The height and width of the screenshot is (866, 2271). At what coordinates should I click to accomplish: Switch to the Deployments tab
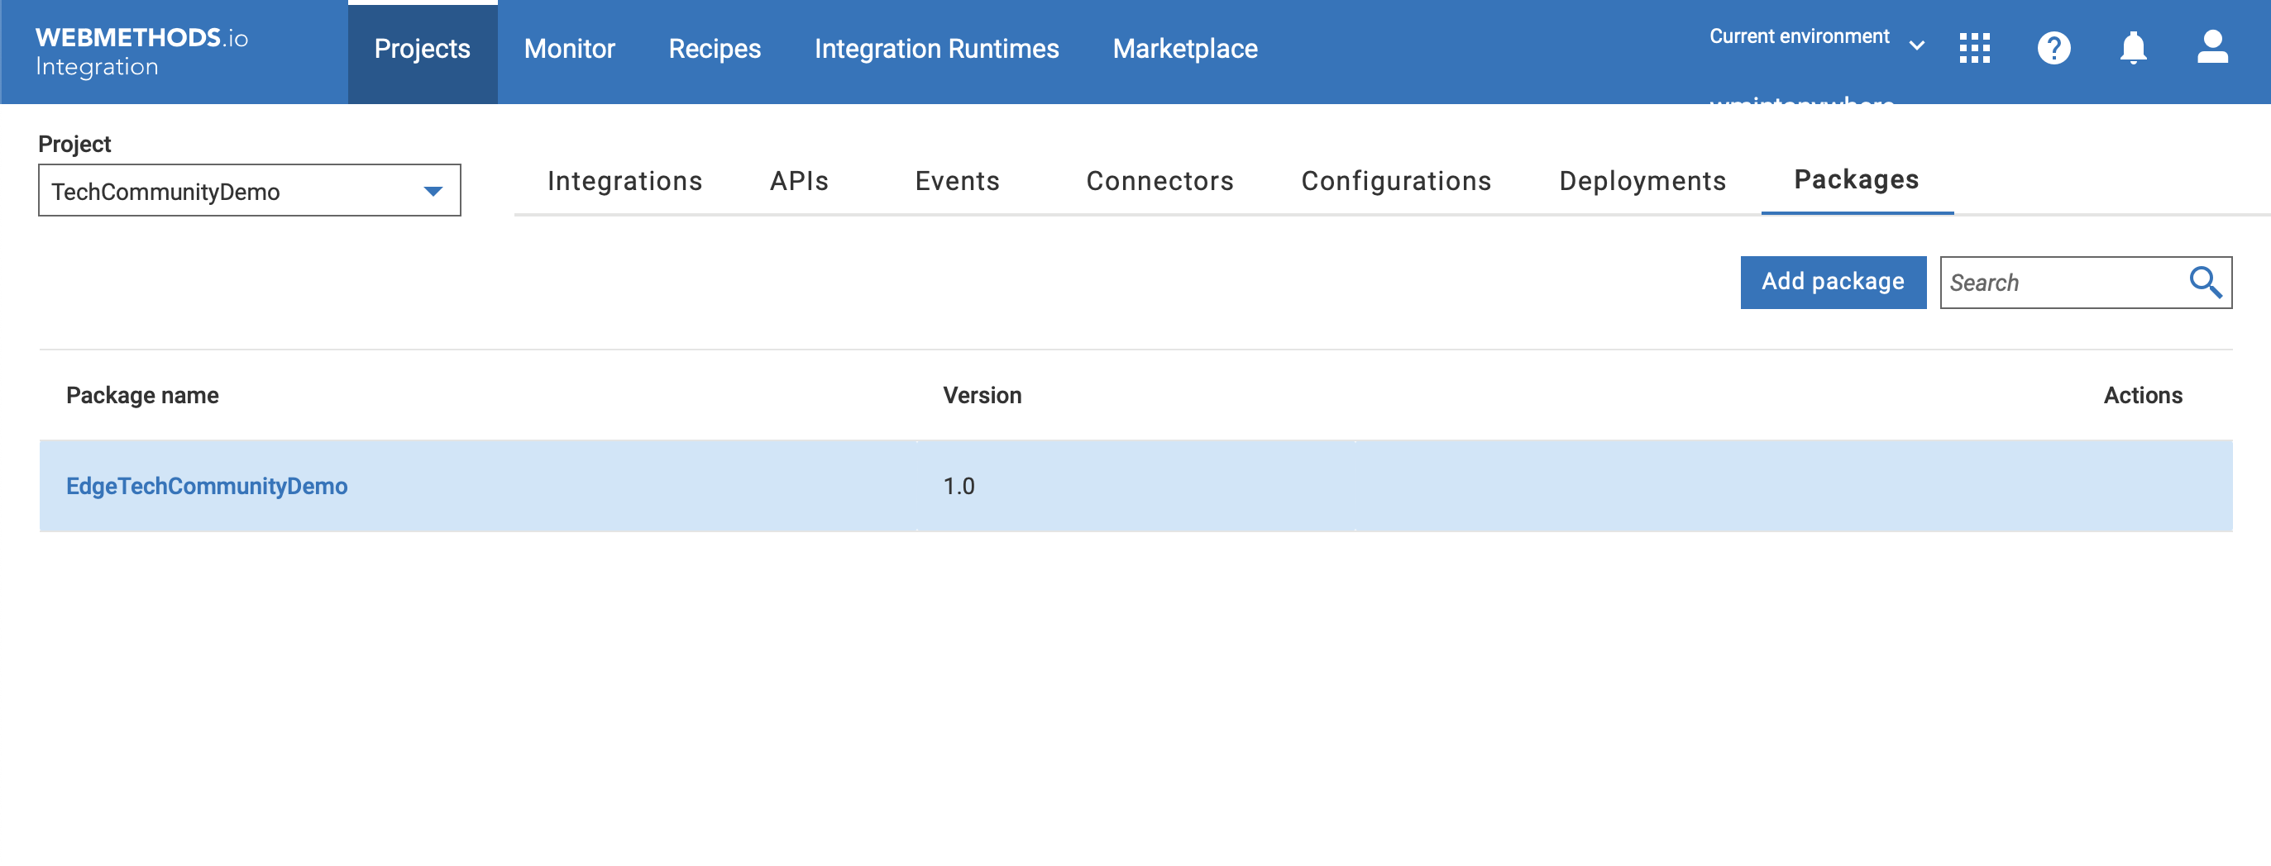pyautogui.click(x=1642, y=181)
